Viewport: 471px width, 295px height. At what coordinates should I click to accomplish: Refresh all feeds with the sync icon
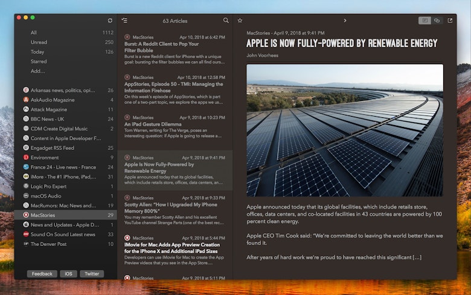coord(110,21)
